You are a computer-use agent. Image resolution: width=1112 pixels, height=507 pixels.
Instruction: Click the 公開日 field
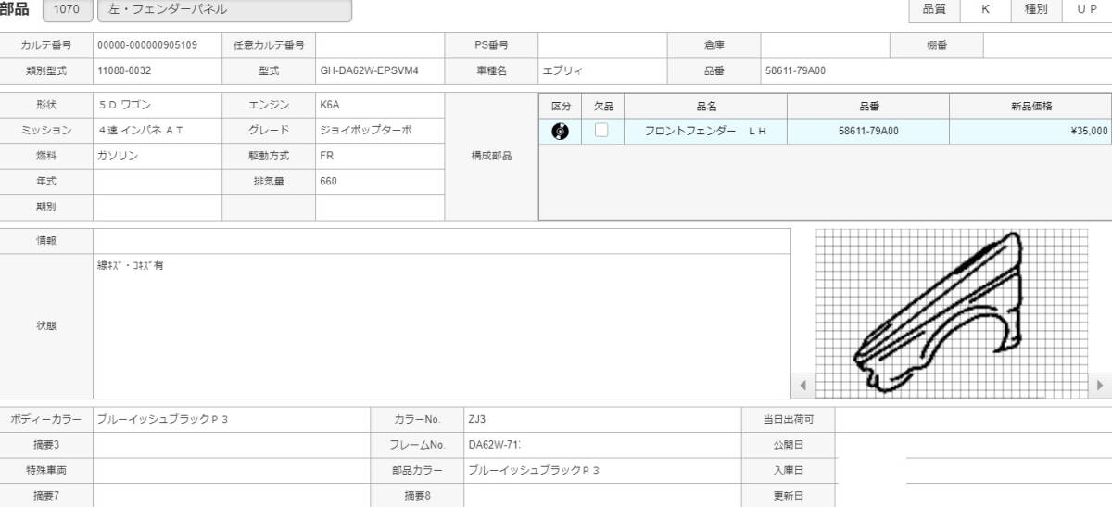coord(973,444)
